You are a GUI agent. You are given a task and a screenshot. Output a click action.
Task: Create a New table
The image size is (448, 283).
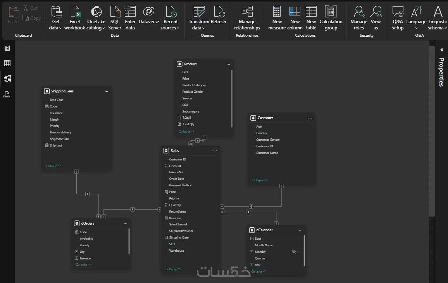pos(311,18)
